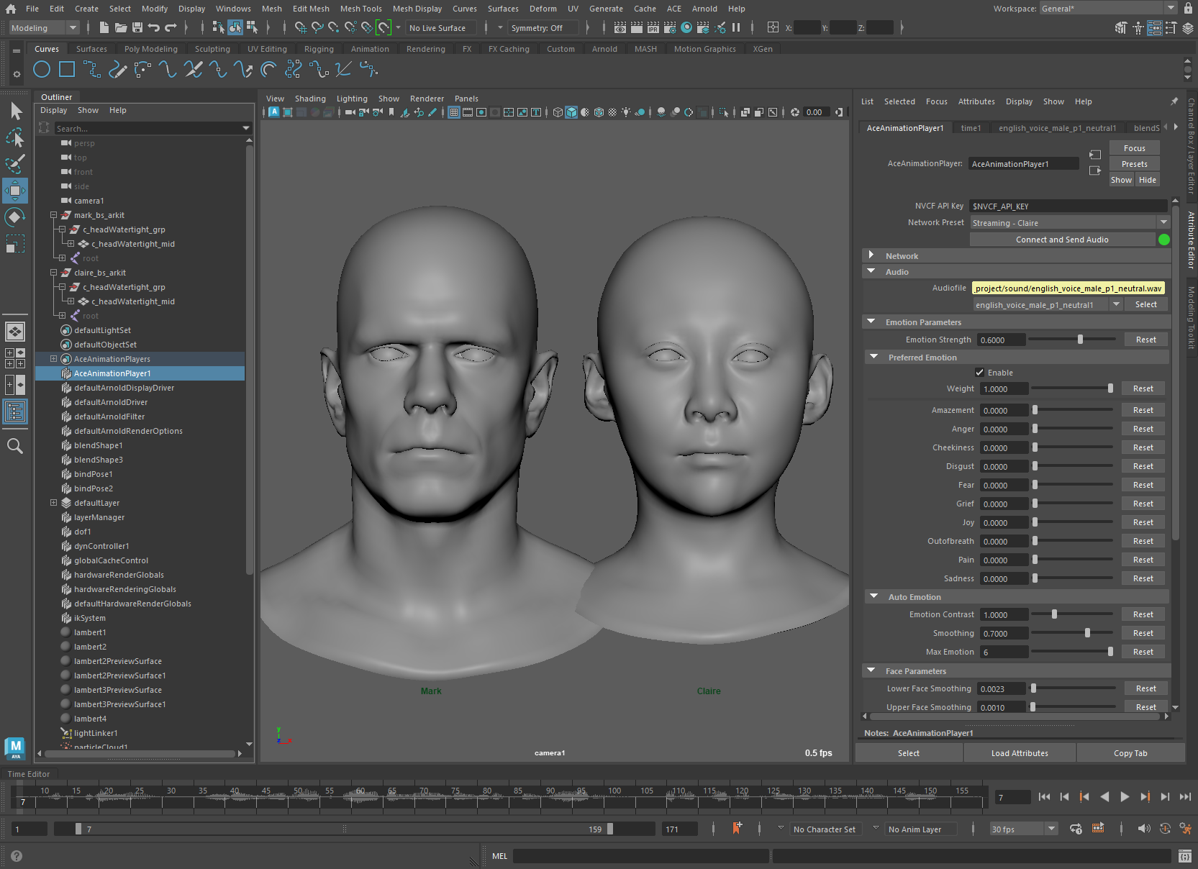1198x869 pixels.
Task: Click the Undo arrow icon
Action: click(153, 28)
